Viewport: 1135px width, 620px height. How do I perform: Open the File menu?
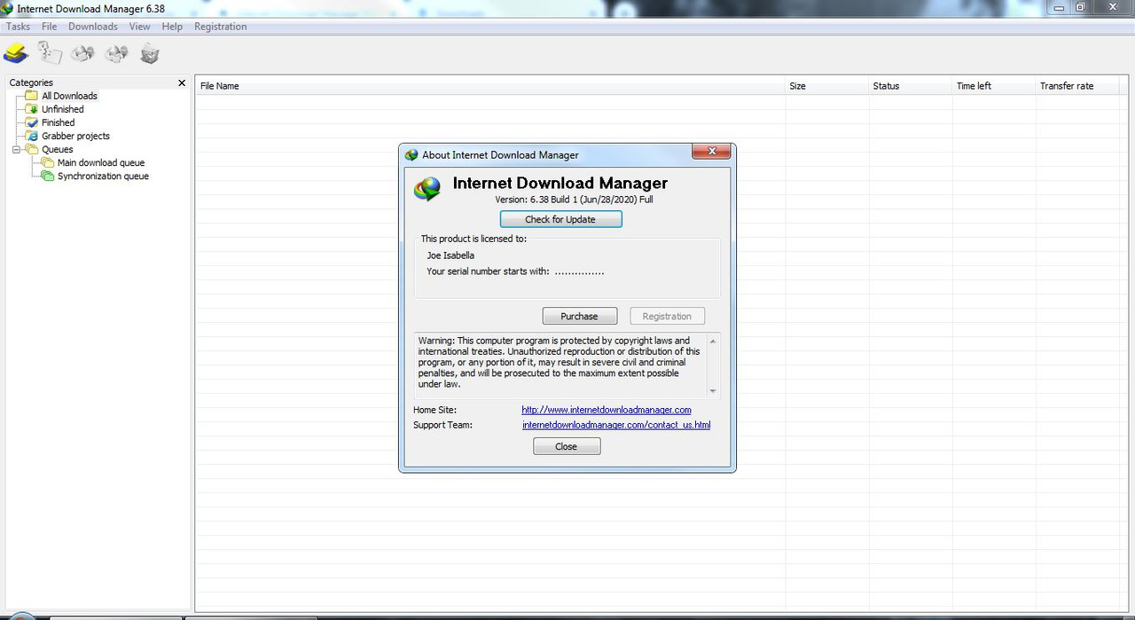tap(50, 27)
